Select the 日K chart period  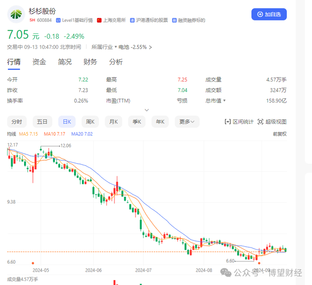pos(67,122)
